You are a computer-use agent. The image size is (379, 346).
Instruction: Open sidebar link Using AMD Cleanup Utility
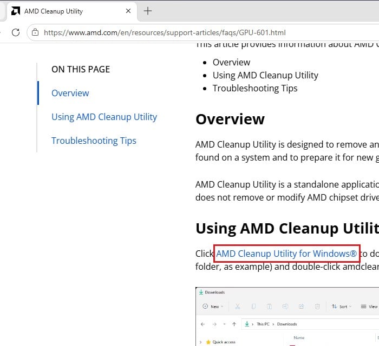pyautogui.click(x=104, y=117)
